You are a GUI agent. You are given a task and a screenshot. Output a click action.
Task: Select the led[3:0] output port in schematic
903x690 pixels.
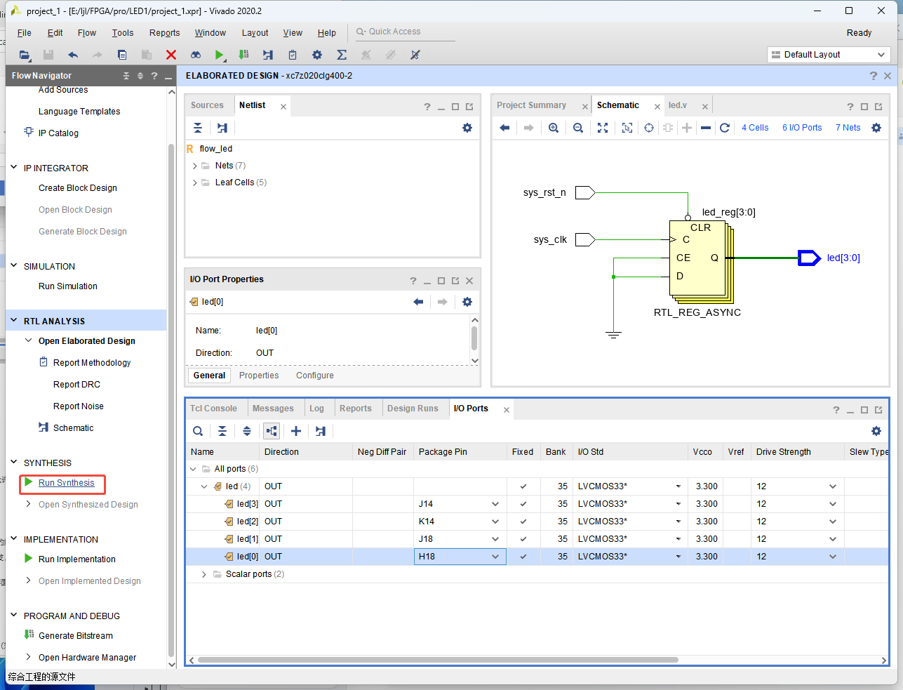click(x=809, y=258)
